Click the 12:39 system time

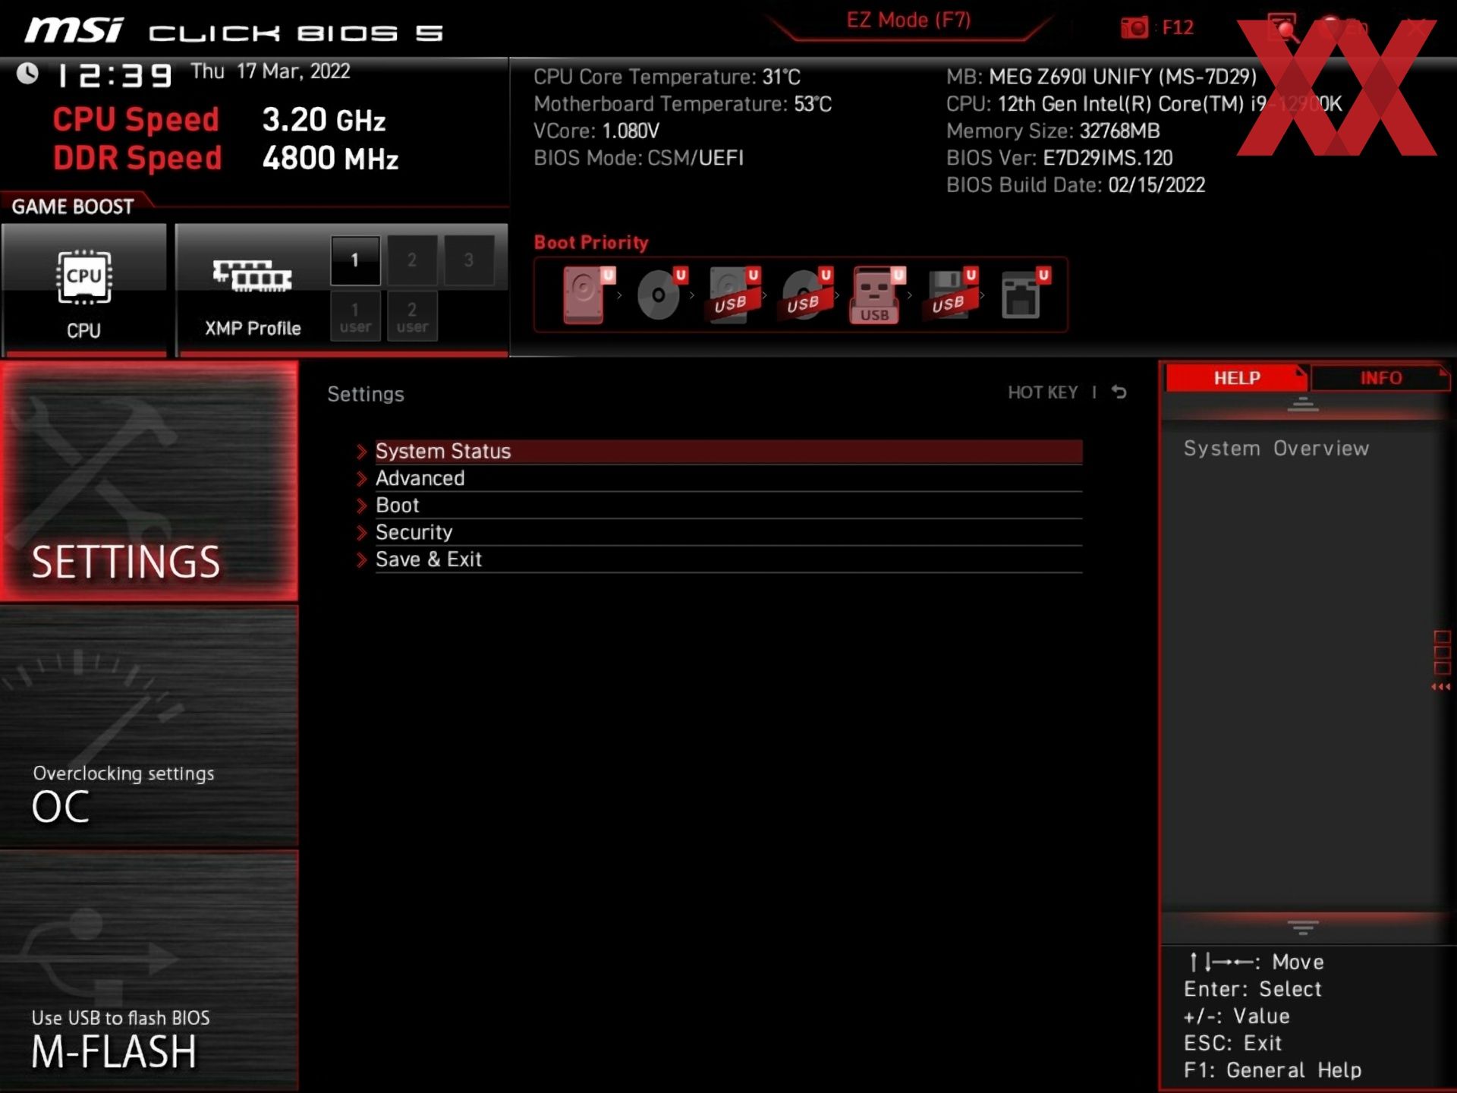[x=115, y=75]
